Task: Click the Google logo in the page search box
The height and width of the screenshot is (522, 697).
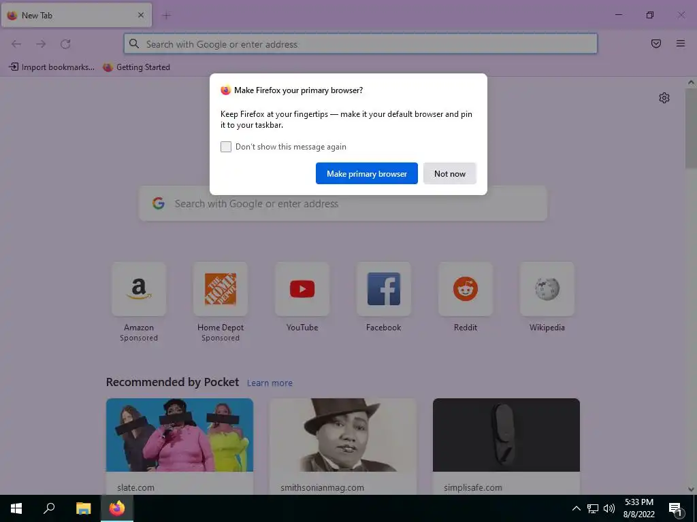Action: click(159, 203)
